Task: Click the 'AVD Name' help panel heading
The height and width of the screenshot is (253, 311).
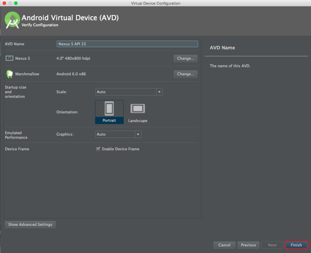Action: (x=222, y=47)
